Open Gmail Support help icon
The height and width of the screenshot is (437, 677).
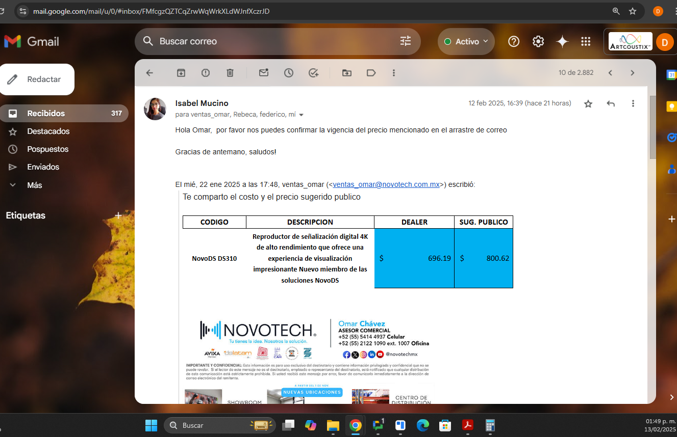(x=514, y=42)
